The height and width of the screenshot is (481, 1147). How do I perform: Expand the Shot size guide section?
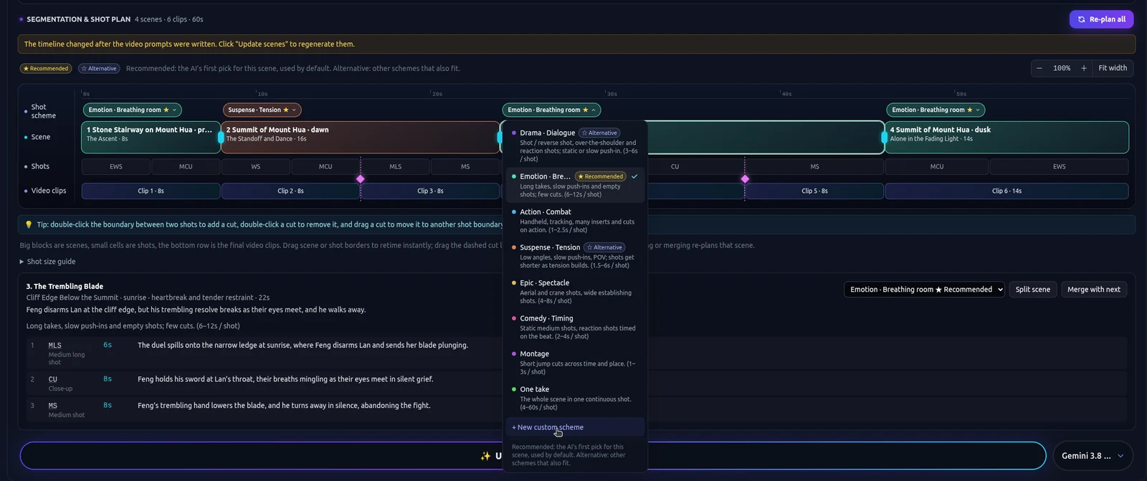coord(47,262)
